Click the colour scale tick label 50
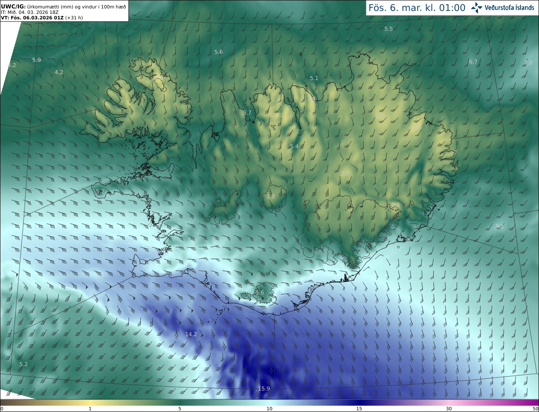The height and width of the screenshot is (412, 539). tap(535, 409)
